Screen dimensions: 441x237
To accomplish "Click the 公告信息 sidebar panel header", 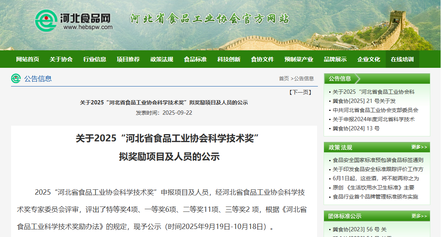I will (x=340, y=78).
